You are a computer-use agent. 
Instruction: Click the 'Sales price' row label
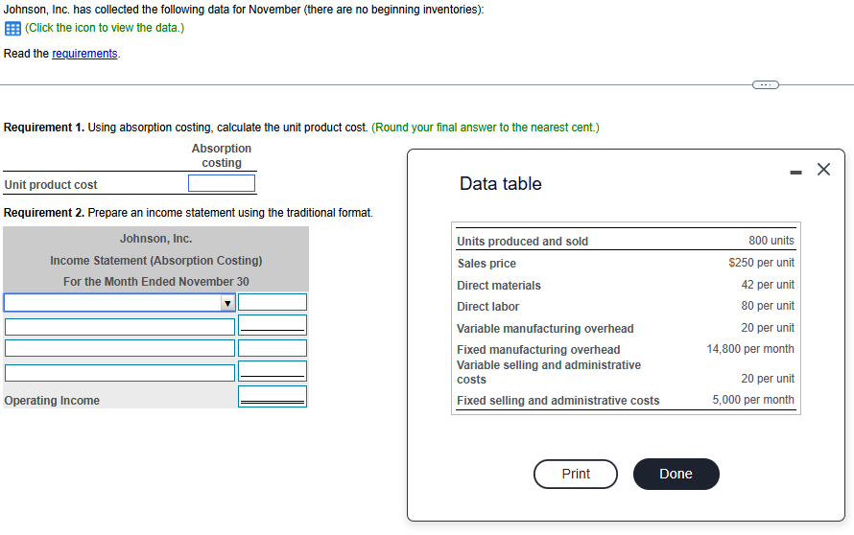pos(486,264)
